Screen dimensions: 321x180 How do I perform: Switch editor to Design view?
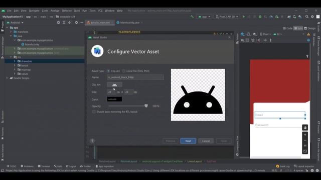click(x=310, y=28)
